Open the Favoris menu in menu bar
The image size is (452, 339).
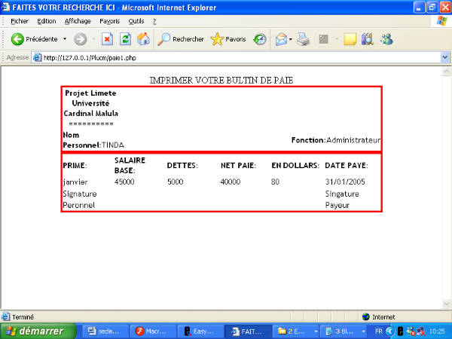(x=109, y=21)
